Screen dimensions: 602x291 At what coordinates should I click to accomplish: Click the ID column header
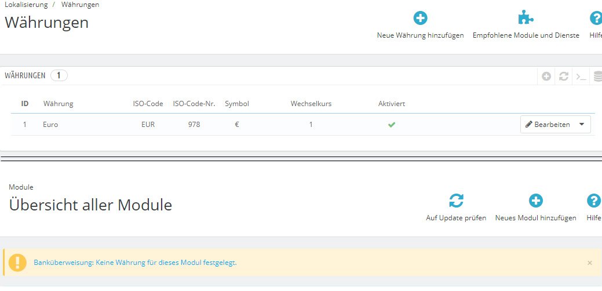tap(24, 104)
